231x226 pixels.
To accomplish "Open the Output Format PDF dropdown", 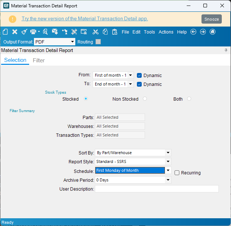I will (72, 42).
